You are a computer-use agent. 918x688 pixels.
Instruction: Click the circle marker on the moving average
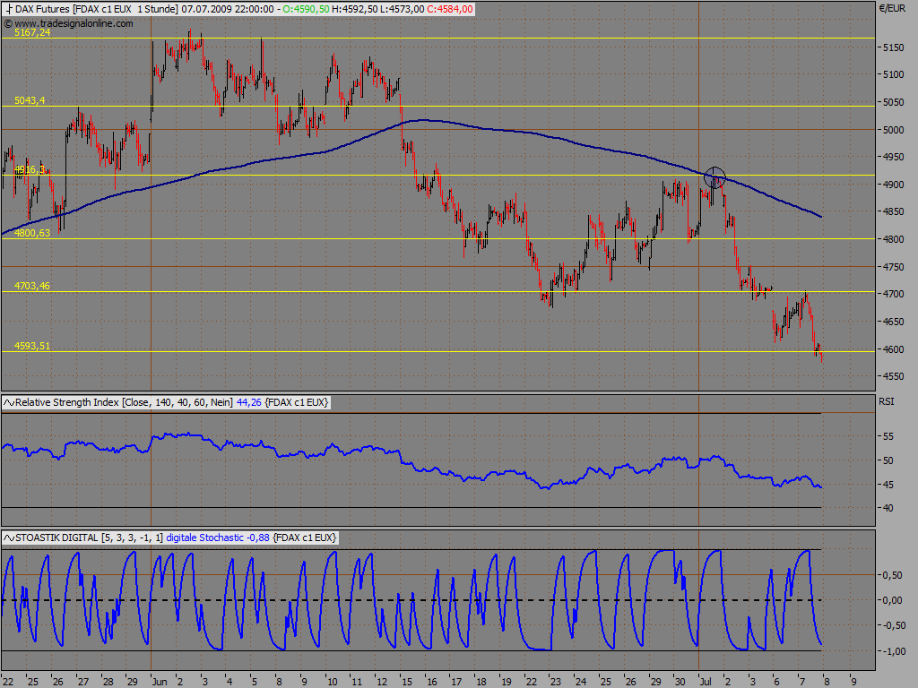[x=714, y=176]
